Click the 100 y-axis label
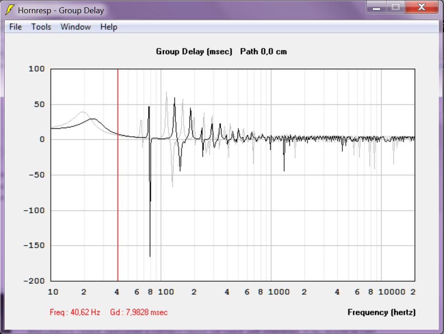The width and height of the screenshot is (444, 334). pyautogui.click(x=37, y=69)
